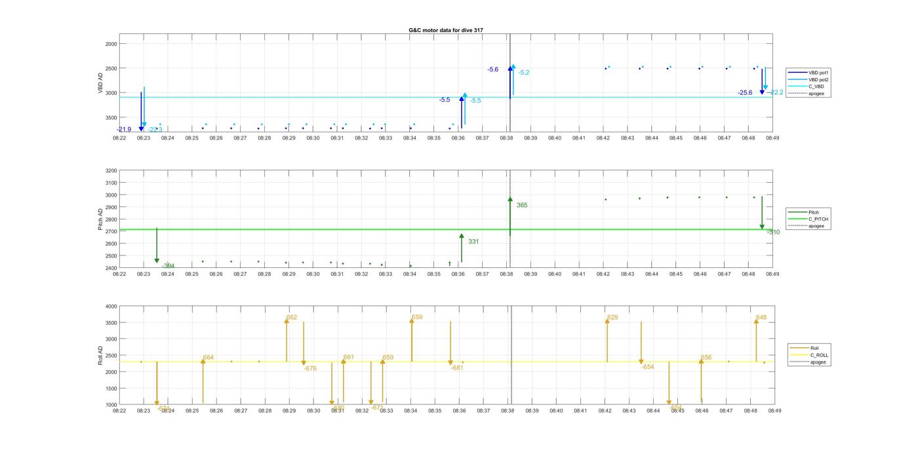918x454 pixels.
Task: Select the '629' roll data label
Action: [612, 318]
